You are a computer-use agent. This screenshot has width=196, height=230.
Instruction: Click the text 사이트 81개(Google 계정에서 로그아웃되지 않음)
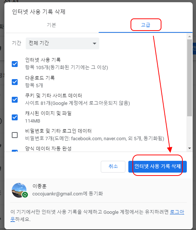coord(78,103)
